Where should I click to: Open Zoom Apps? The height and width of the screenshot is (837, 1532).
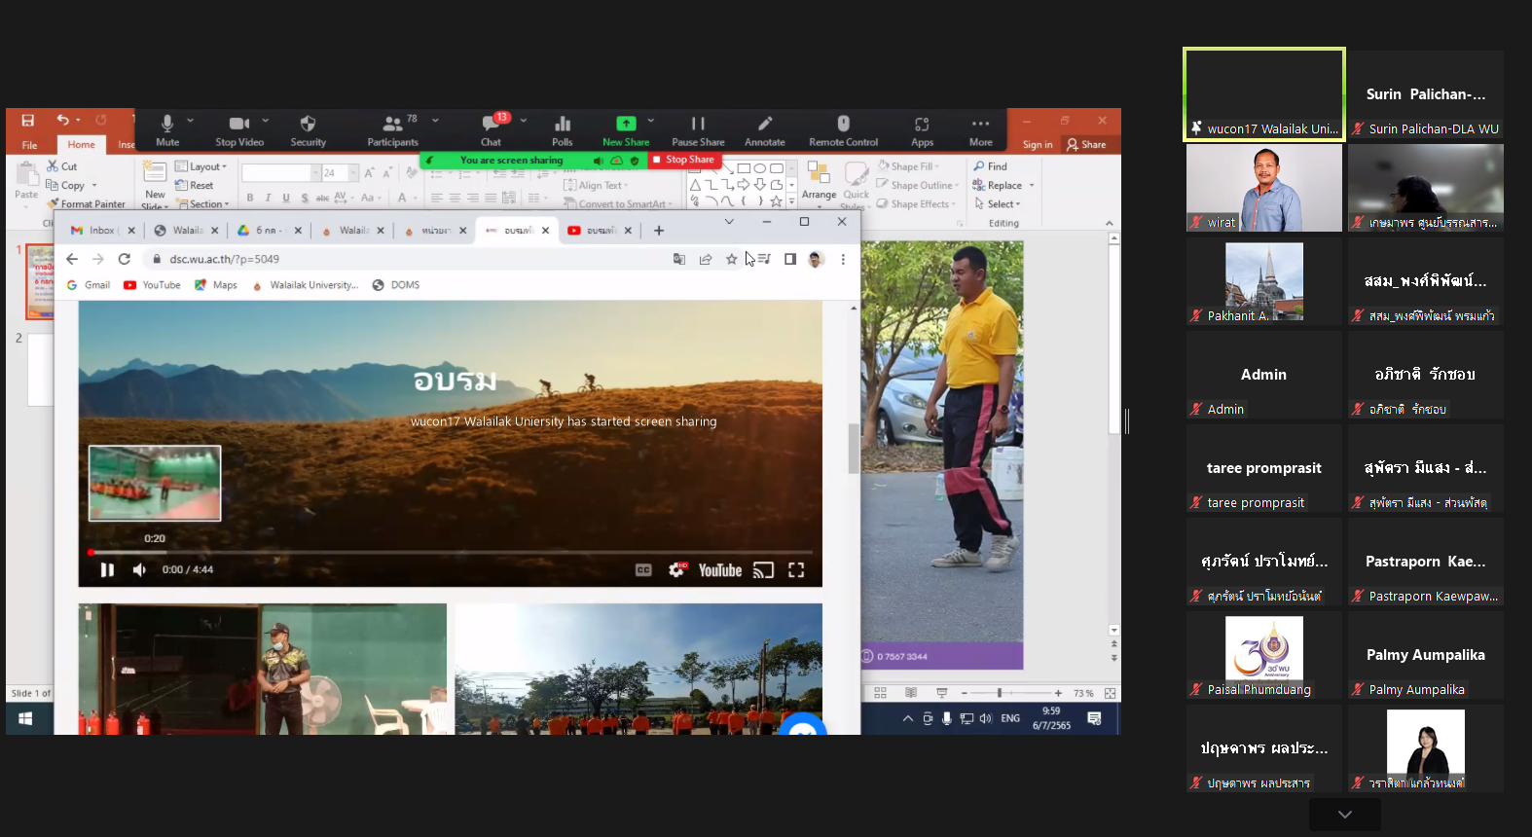922,129
